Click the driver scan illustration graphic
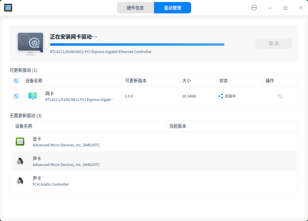308x221 pixels. point(30,43)
